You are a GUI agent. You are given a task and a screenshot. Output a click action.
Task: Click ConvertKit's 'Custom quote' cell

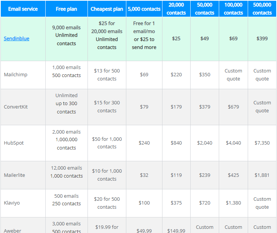click(262, 107)
